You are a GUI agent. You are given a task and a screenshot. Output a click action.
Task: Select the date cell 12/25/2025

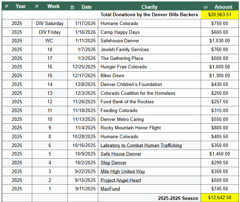point(83,67)
